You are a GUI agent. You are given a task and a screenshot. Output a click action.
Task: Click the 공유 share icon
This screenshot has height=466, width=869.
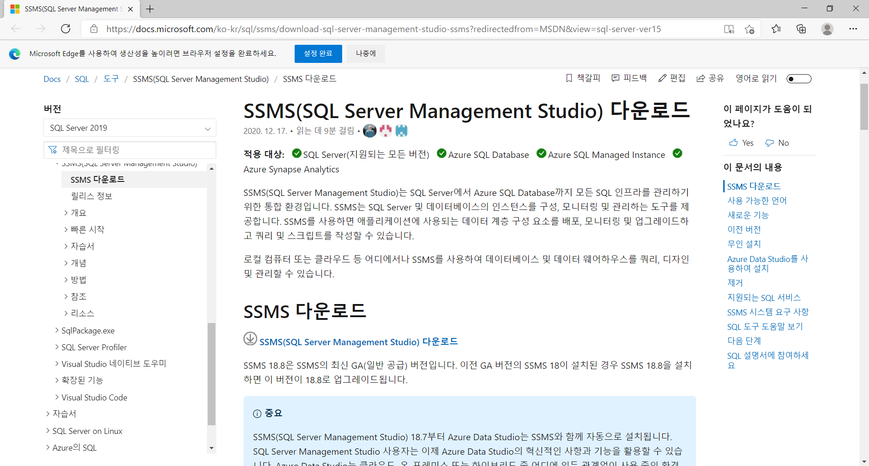(x=701, y=78)
